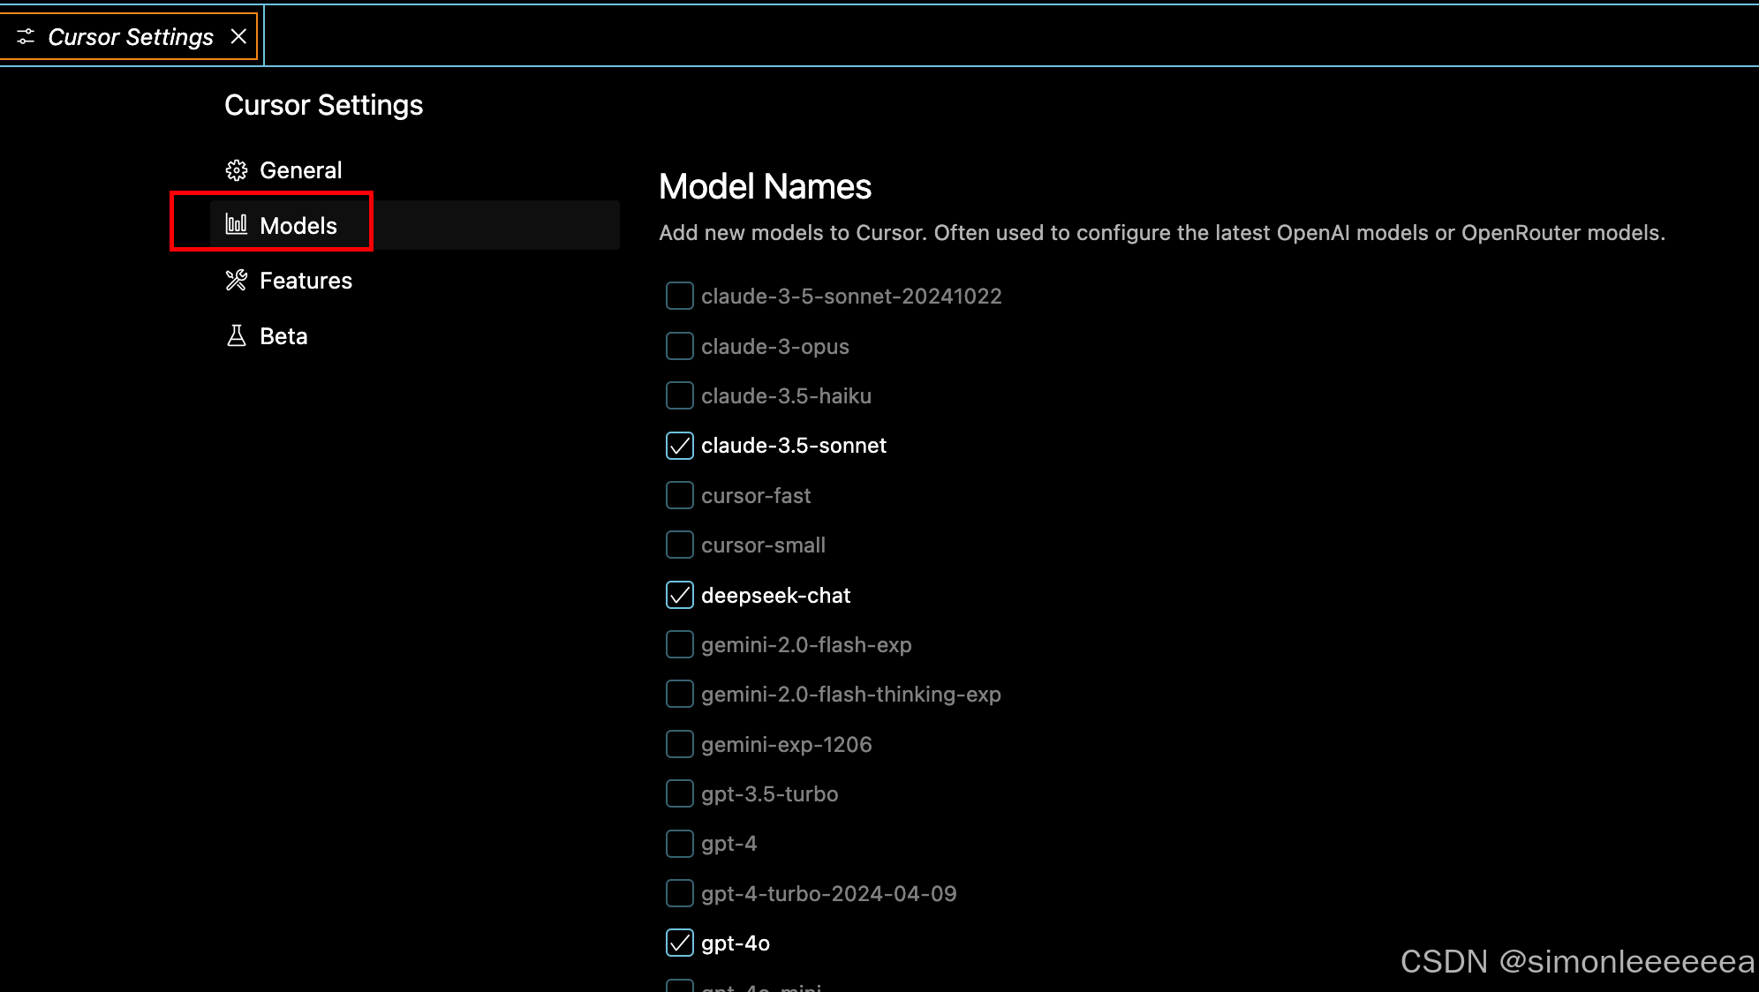Open the Features settings section
This screenshot has height=992, width=1759.
click(306, 281)
